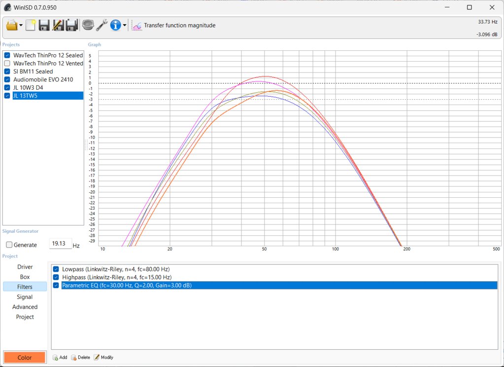Select WavTech ThinPro 12 Sealed project name

[x=48, y=55]
